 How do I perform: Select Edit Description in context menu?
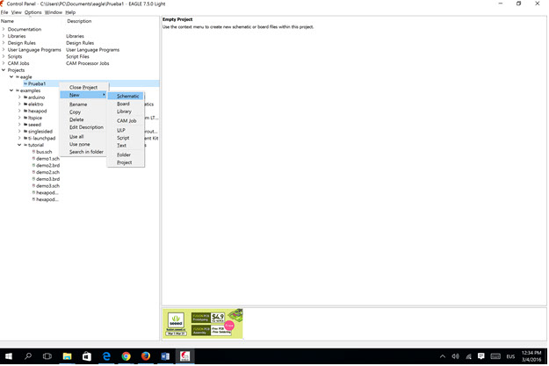pyautogui.click(x=83, y=127)
